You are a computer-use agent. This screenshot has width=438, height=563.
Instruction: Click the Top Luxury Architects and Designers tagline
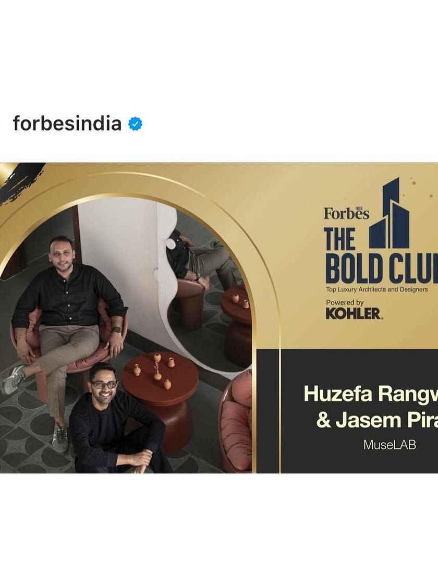point(377,289)
